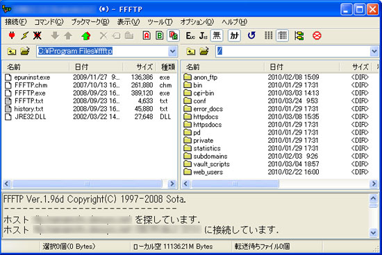Sort host files by 名前 column
The height and width of the screenshot is (255, 382).
point(223,67)
